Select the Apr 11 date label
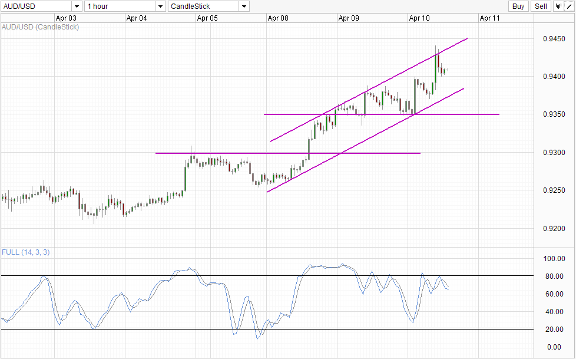This screenshot has height=359, width=576. tap(489, 18)
